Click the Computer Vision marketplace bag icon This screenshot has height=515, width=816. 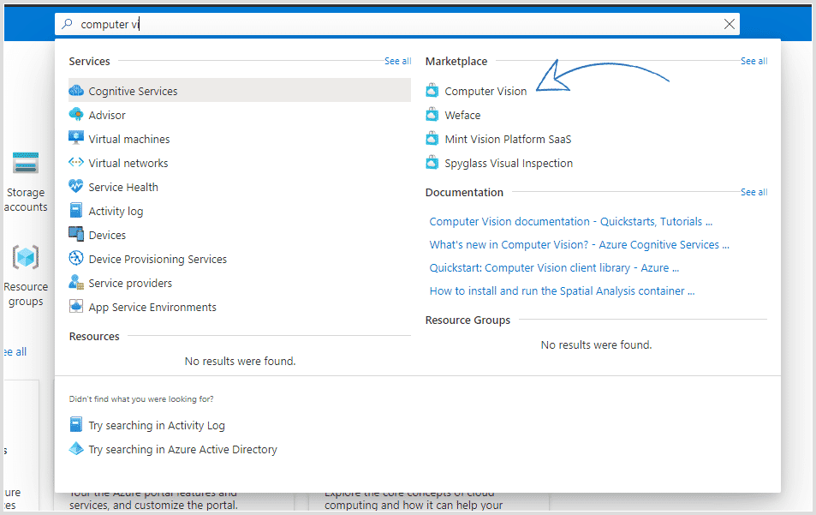point(432,90)
